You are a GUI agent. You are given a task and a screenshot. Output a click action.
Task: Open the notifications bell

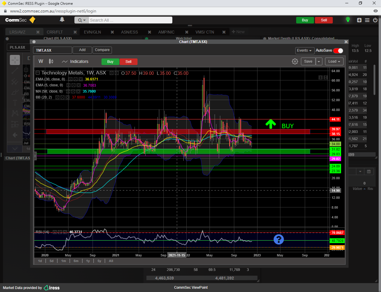[62, 20]
